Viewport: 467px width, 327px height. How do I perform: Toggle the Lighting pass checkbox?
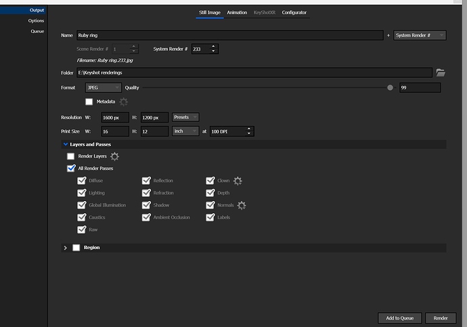tap(82, 193)
